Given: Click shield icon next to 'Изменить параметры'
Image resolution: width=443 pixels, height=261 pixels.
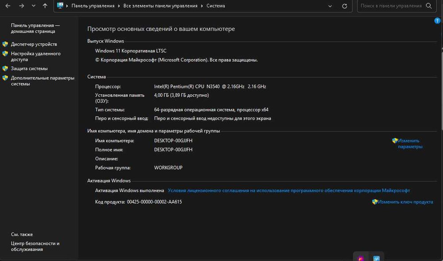Looking at the screenshot, I should [395, 140].
